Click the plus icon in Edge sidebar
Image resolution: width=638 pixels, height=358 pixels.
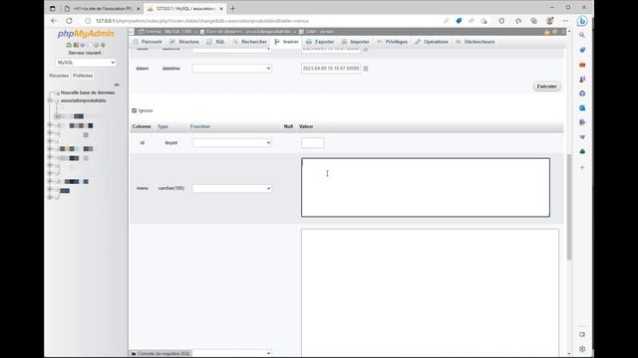pos(582,167)
